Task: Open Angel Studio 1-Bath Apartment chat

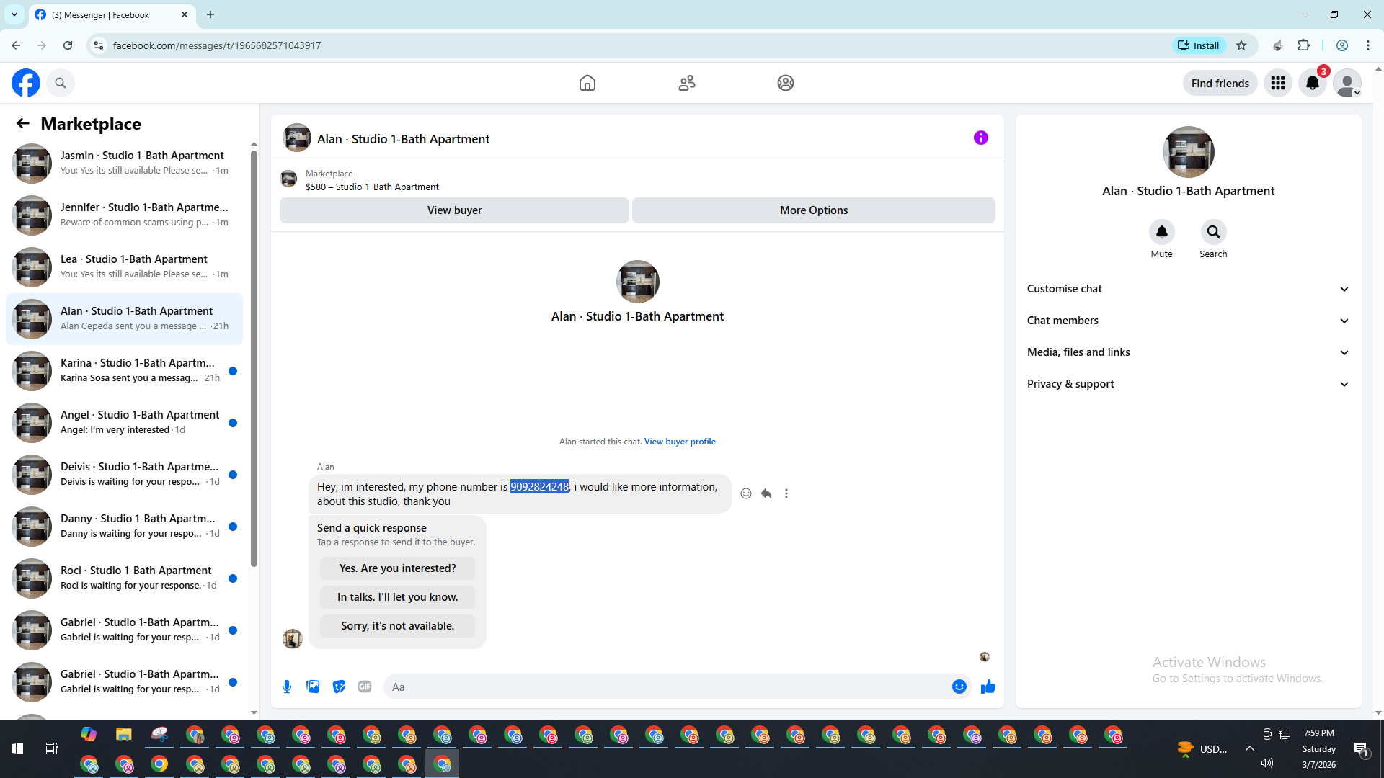Action: click(124, 423)
